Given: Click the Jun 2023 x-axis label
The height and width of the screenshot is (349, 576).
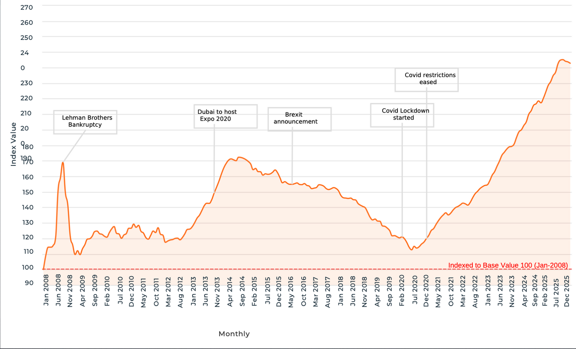Looking at the screenshot, I should [500, 291].
